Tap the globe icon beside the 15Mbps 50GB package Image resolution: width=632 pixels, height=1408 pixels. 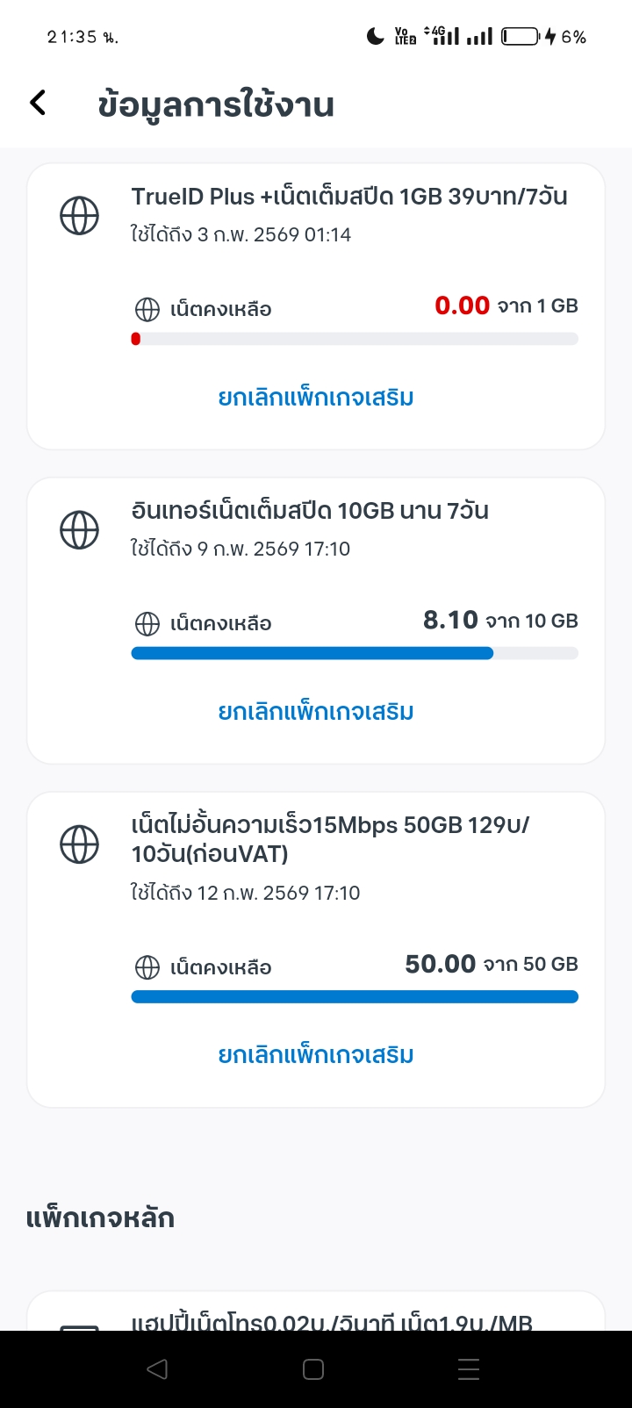tap(79, 844)
